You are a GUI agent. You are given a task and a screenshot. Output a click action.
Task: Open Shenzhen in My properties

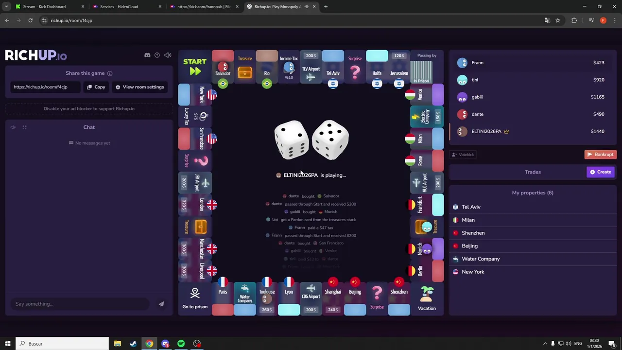pos(533,233)
